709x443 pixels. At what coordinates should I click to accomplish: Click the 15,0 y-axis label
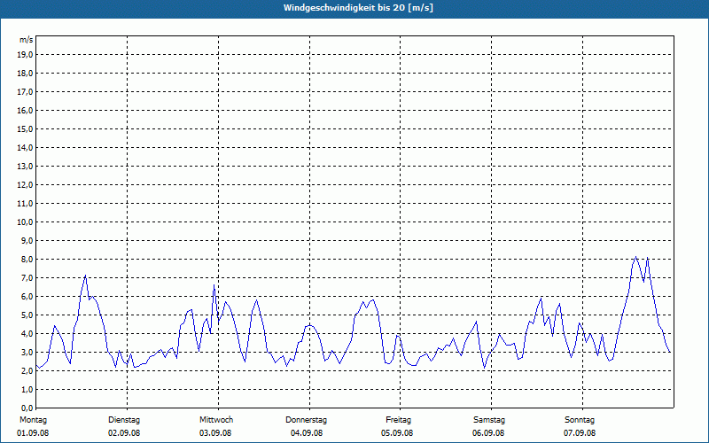25,128
